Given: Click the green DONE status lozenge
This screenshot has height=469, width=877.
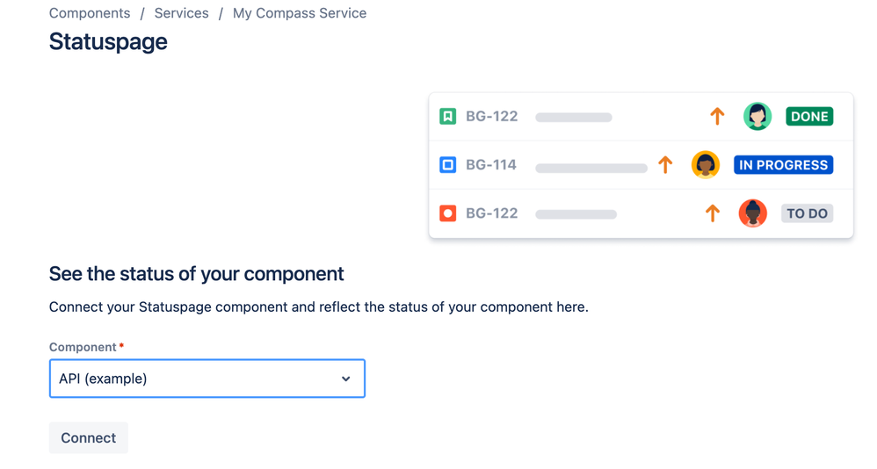Looking at the screenshot, I should [809, 116].
